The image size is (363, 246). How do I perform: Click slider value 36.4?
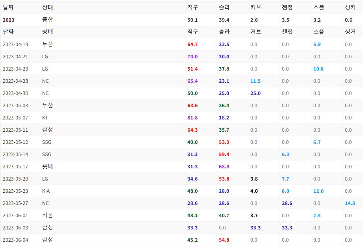tap(224, 106)
